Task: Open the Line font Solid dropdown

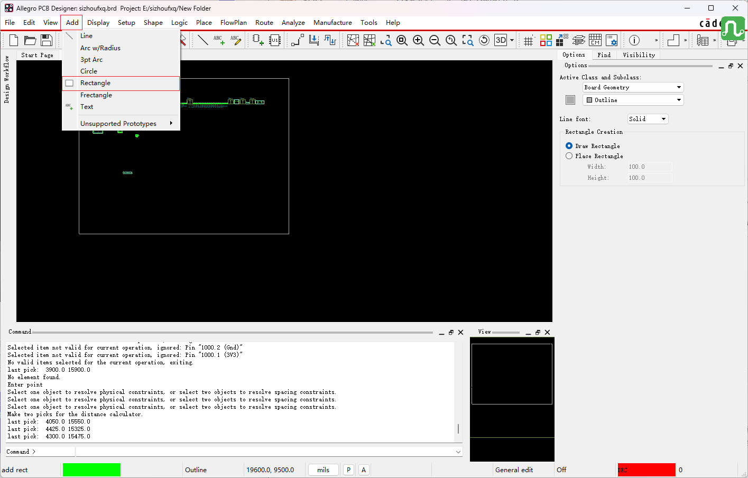Action: click(x=648, y=119)
